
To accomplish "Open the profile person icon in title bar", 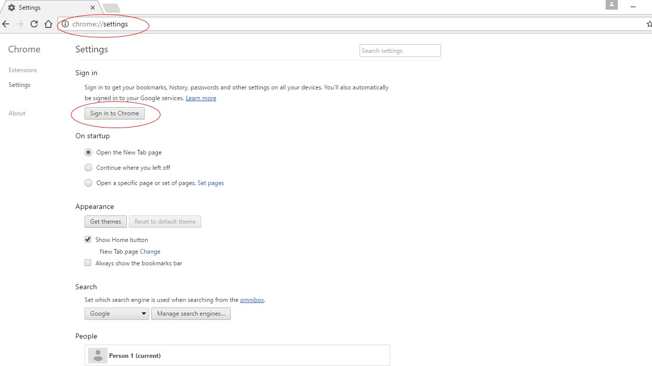I will (x=611, y=5).
